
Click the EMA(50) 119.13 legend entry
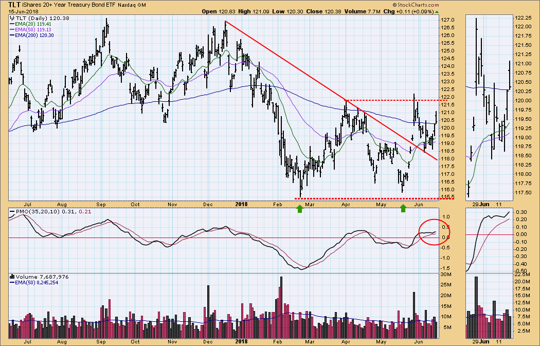click(33, 30)
